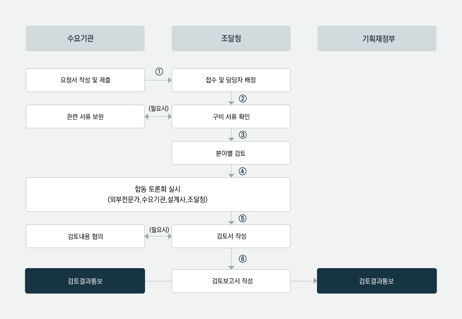Image resolution: width=462 pixels, height=319 pixels.
Task: Select the 기획재정부 column header
Action: pos(377,38)
